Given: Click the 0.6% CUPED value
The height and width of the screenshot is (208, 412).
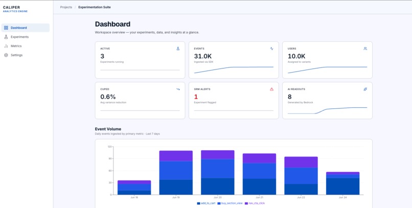Looking at the screenshot, I should click(108, 97).
